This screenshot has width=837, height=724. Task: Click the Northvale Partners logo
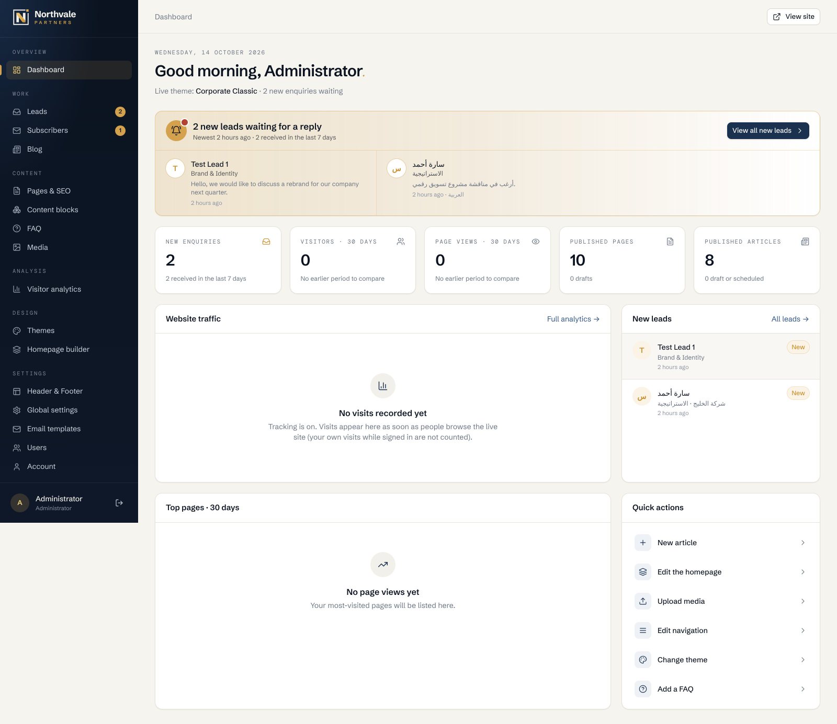click(44, 17)
